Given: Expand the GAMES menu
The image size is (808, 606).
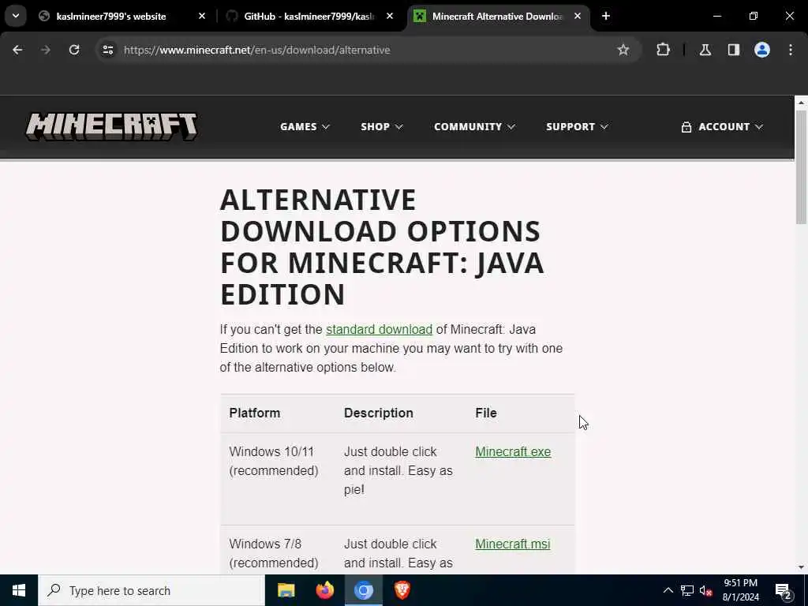Looking at the screenshot, I should 305,127.
